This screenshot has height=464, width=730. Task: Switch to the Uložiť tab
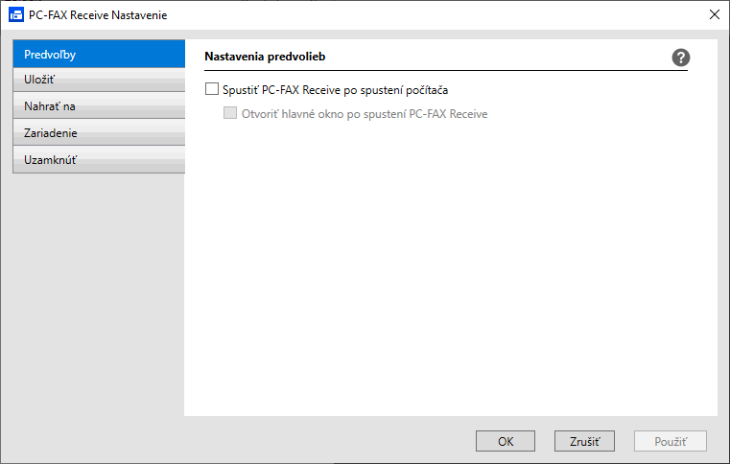(x=99, y=80)
